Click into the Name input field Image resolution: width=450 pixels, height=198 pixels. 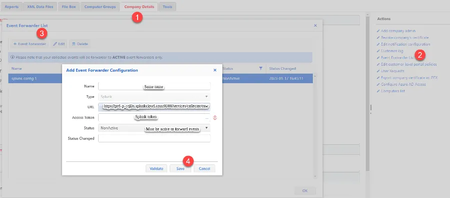coord(154,86)
